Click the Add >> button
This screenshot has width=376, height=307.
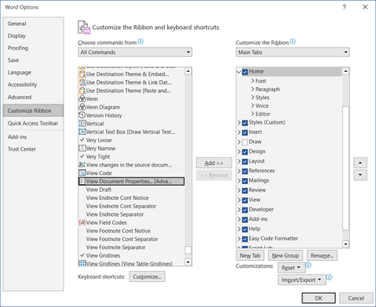pos(214,163)
